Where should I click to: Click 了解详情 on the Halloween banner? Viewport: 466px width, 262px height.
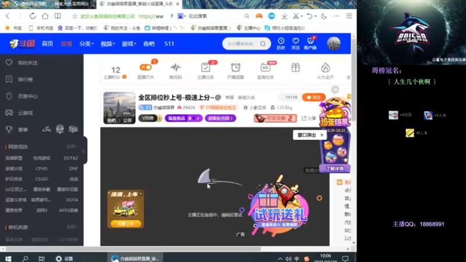pyautogui.click(x=335, y=168)
